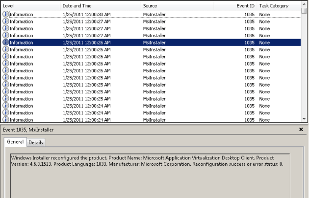Sort events by the Level column header

[31, 6]
